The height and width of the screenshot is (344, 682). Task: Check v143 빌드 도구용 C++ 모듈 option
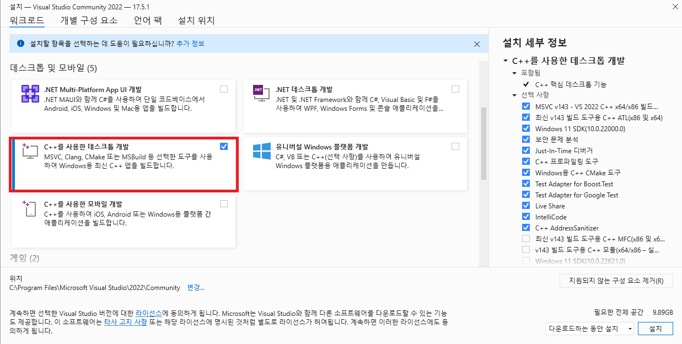pos(526,250)
